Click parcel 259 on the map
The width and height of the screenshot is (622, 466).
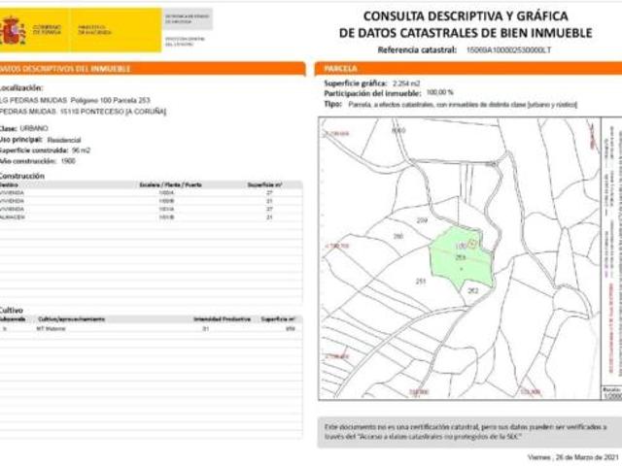(422, 220)
